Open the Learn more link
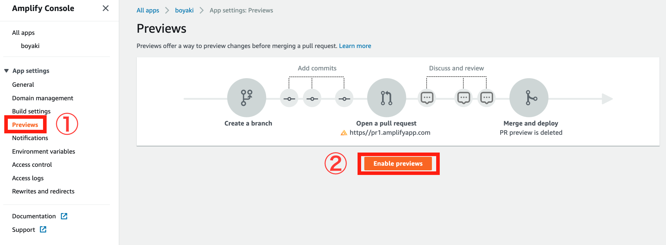Viewport: 666px width, 245px height. coord(355,46)
